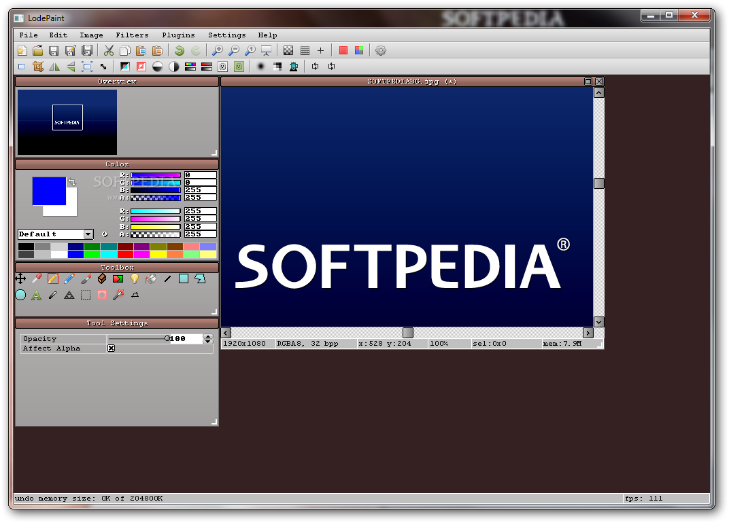Reset zoom with the 1:1 magnifier
This screenshot has width=729, height=523.
(250, 50)
